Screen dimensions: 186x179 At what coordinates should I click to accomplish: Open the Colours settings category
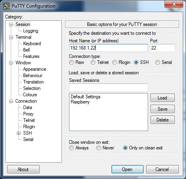click(30, 95)
